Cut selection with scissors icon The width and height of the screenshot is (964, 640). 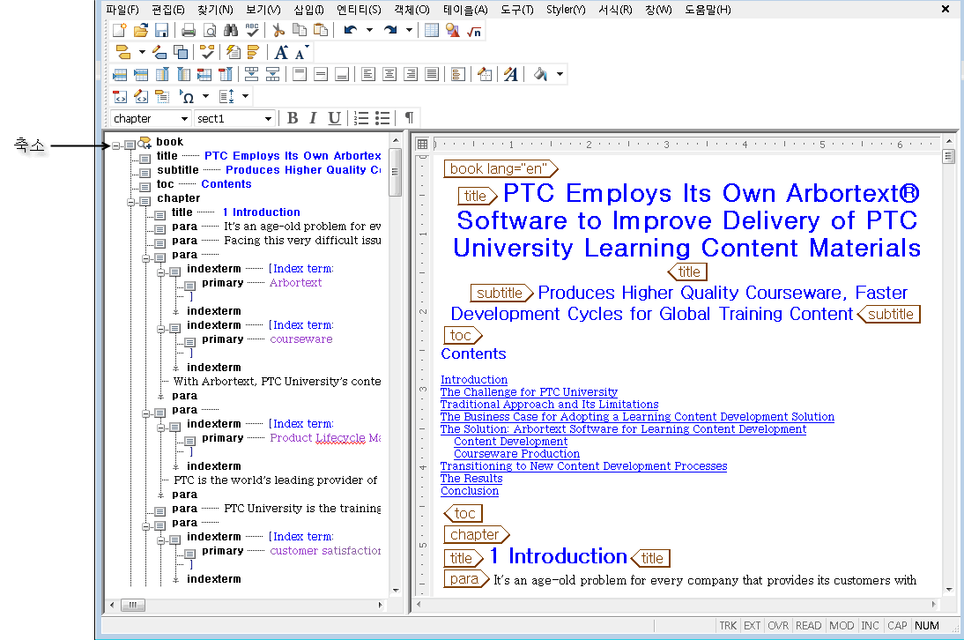coord(278,30)
